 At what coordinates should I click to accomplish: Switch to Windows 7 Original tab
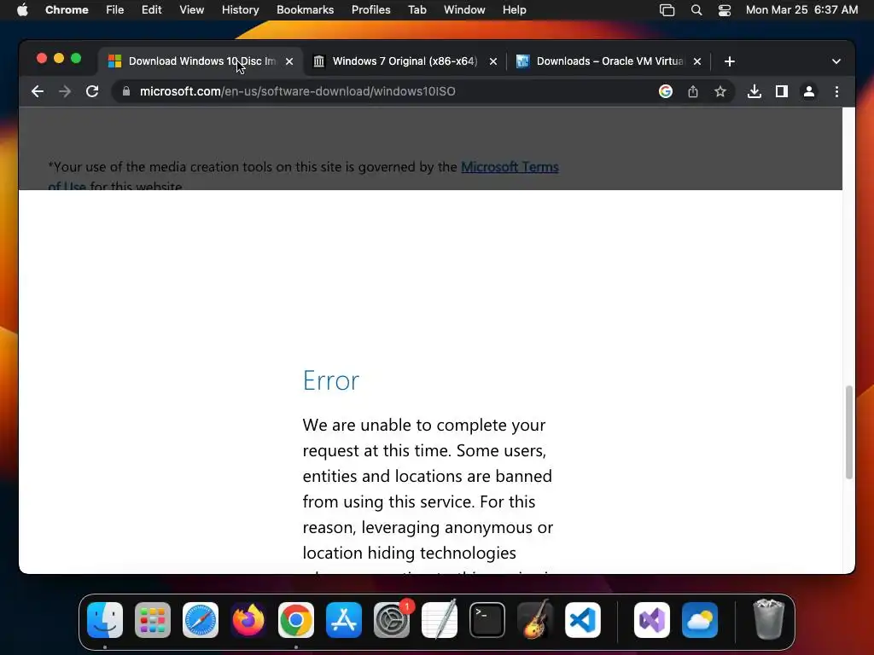click(405, 61)
